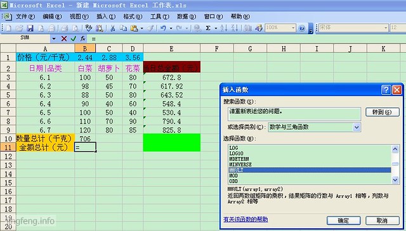The width and height of the screenshot is (406, 231).
Task: Open the 插入 (Insert) menu
Action: pyautogui.click(x=106, y=16)
